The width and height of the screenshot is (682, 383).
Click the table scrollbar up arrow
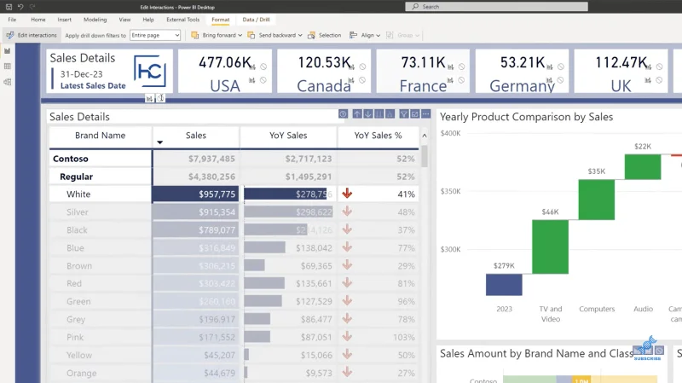pos(425,136)
